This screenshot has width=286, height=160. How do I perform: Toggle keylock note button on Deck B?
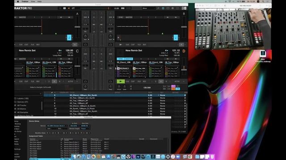click(176, 37)
